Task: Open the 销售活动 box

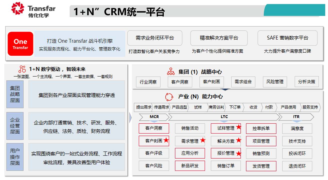Action: pyautogui.click(x=190, y=128)
